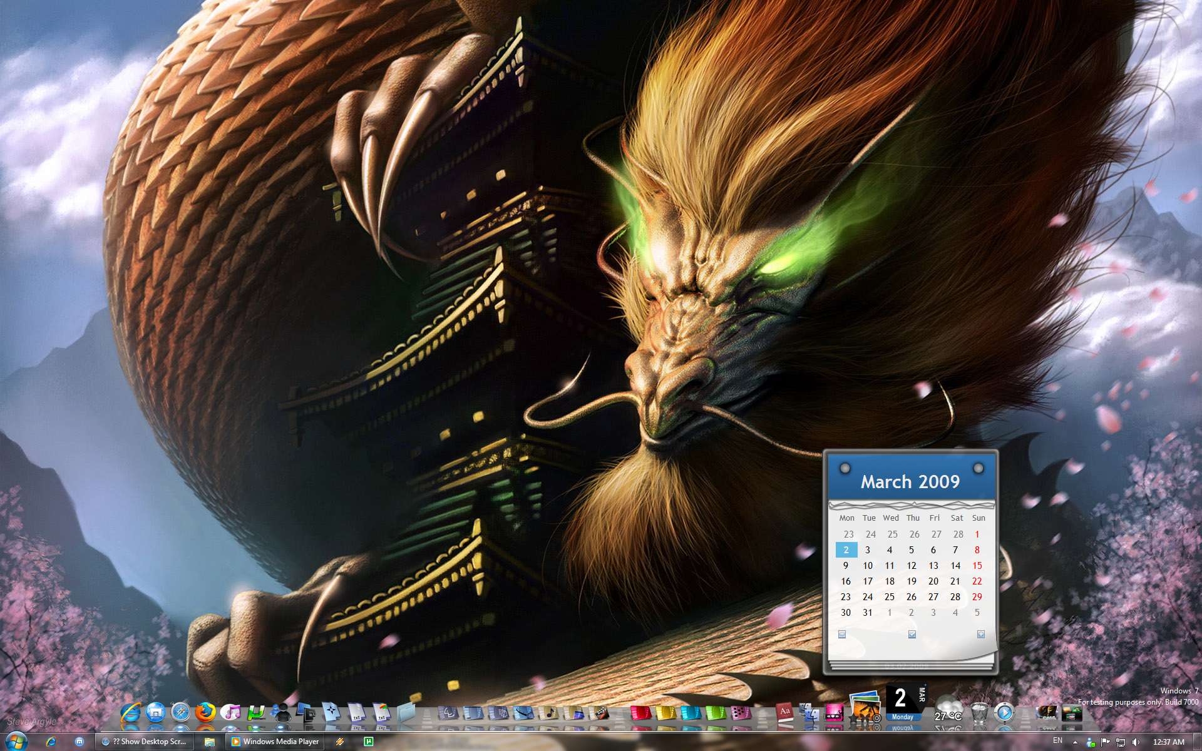Image resolution: width=1202 pixels, height=751 pixels.
Task: Click the volume speaker tray icon
Action: click(x=1136, y=742)
